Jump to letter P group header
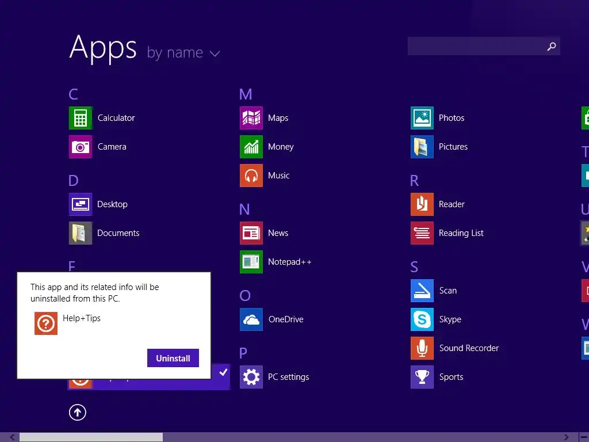The height and width of the screenshot is (442, 589). (x=243, y=353)
